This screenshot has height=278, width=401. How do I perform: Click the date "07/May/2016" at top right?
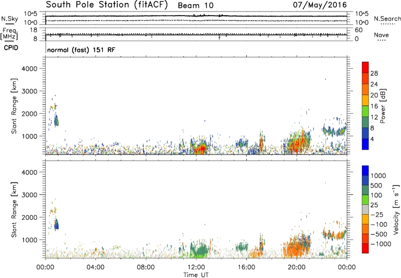[x=320, y=5]
